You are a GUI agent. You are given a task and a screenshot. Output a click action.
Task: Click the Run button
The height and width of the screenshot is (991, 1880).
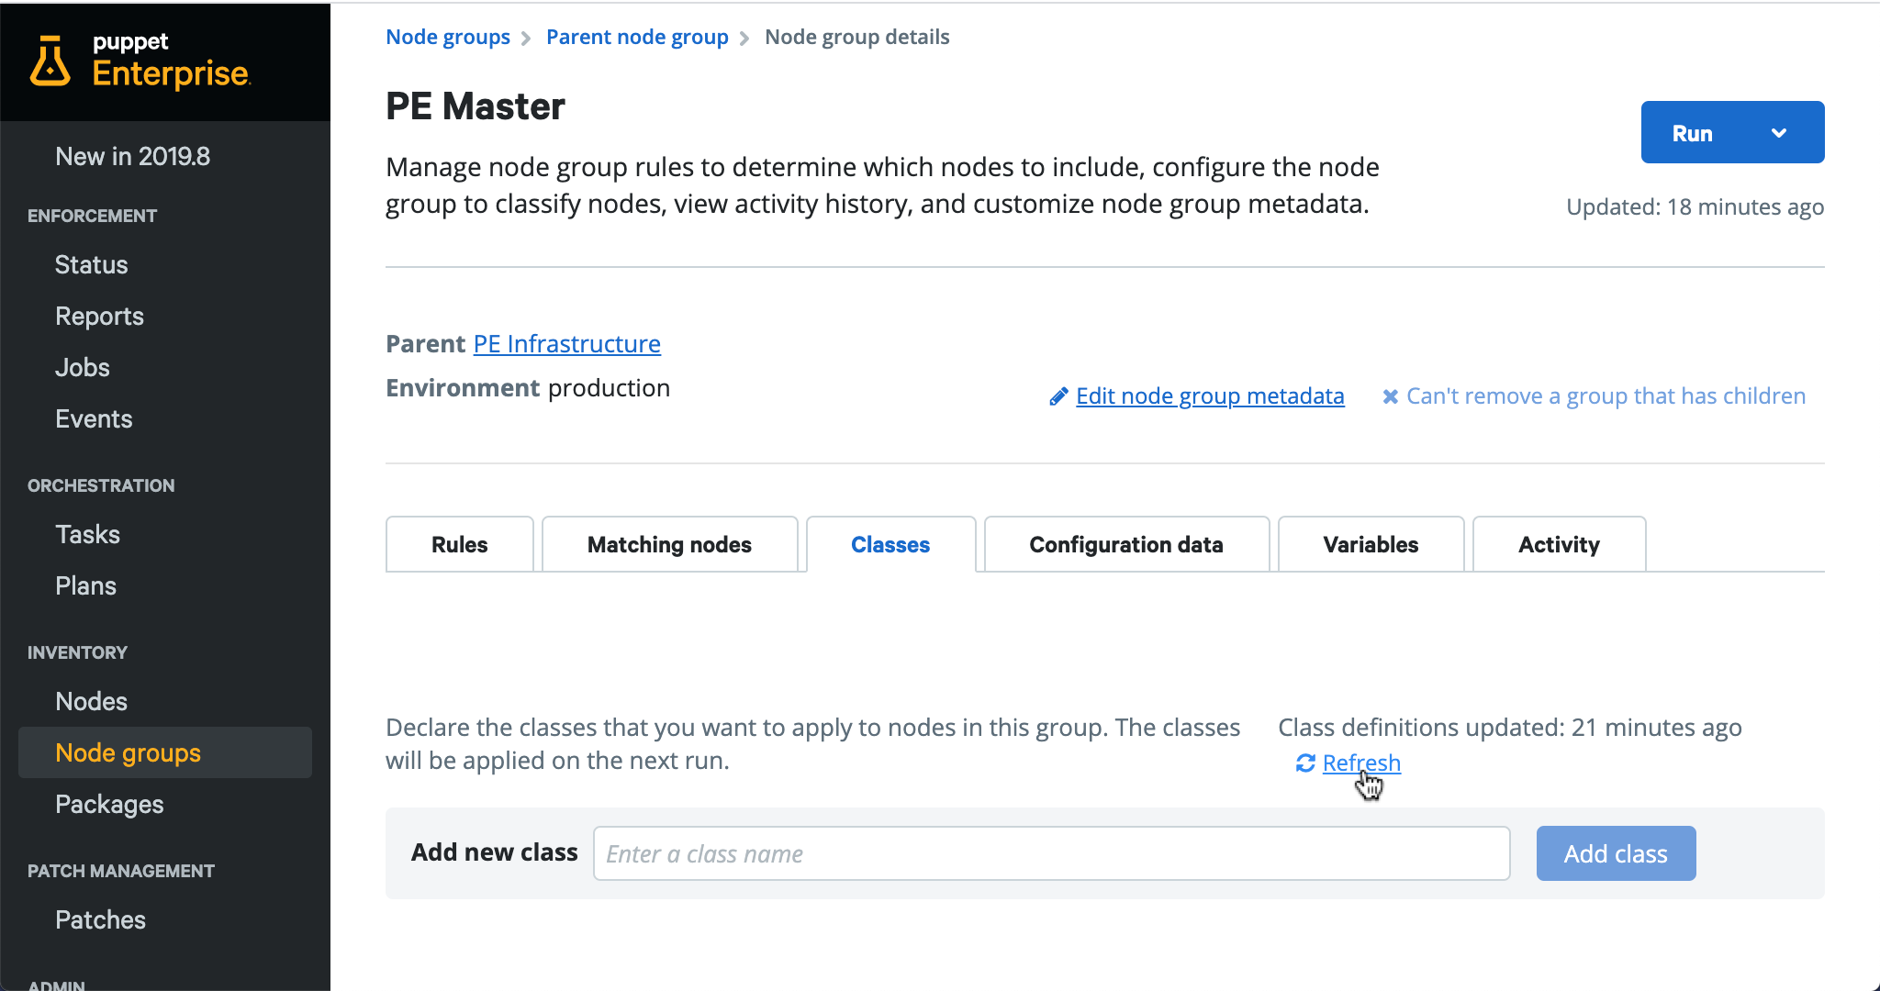[x=1693, y=133]
